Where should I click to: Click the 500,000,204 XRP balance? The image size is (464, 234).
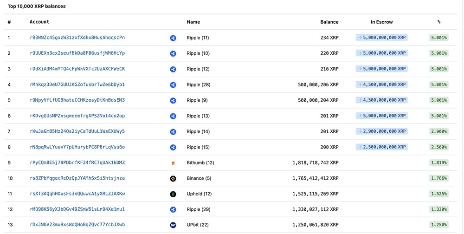point(318,100)
